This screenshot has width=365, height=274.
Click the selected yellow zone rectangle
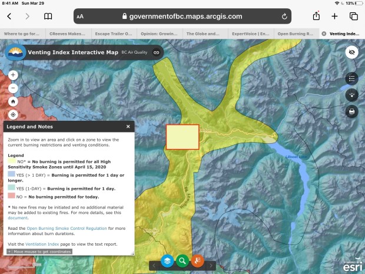182,137
